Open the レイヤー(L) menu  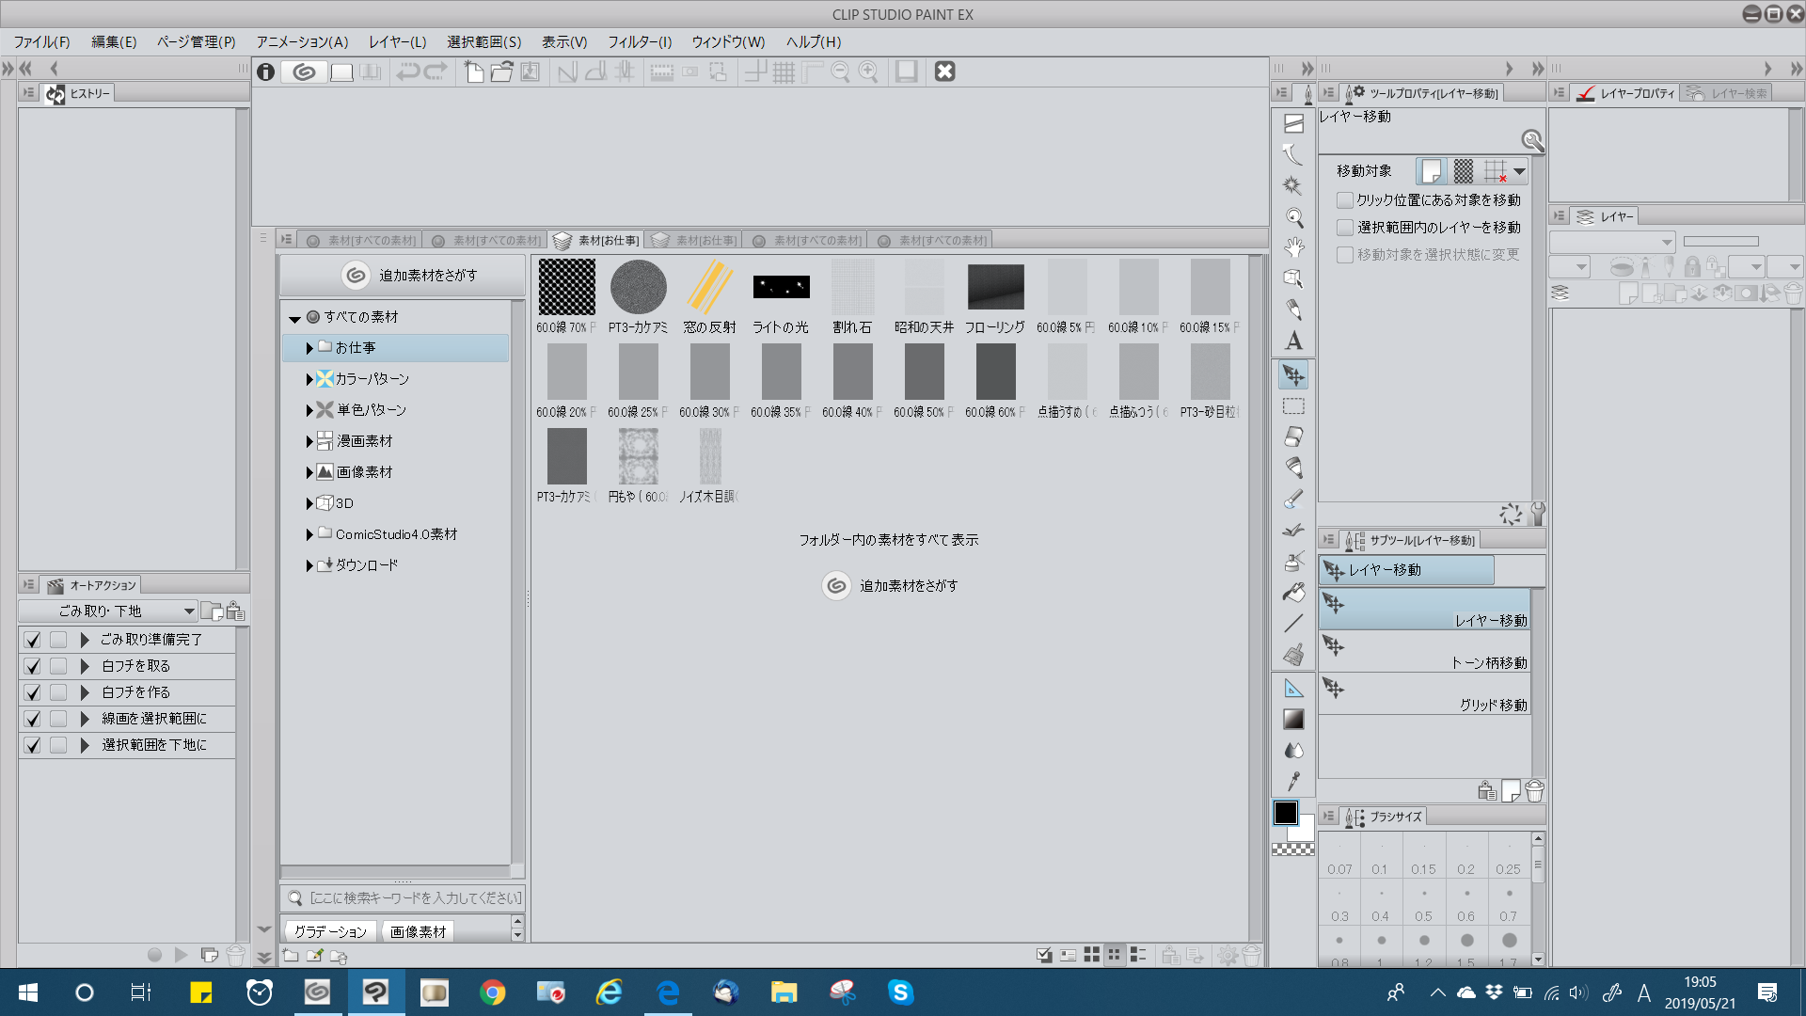click(398, 42)
